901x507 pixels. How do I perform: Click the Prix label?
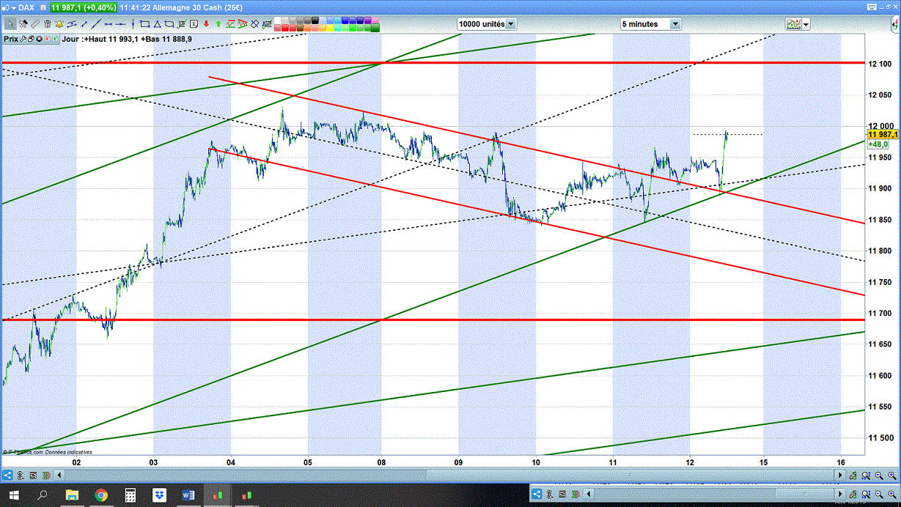(x=10, y=39)
